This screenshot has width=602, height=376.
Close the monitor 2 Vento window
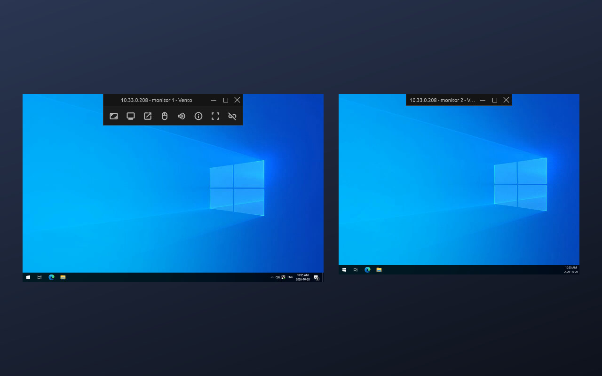[506, 100]
